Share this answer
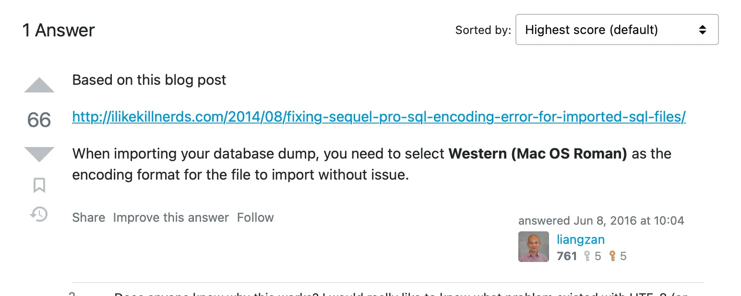The image size is (741, 296). tap(88, 217)
